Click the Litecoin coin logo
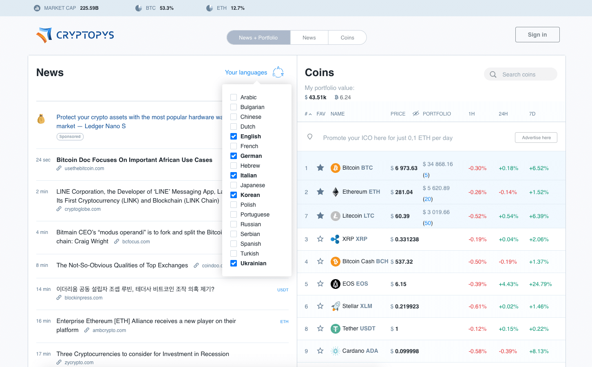592x367 pixels. [x=336, y=216]
